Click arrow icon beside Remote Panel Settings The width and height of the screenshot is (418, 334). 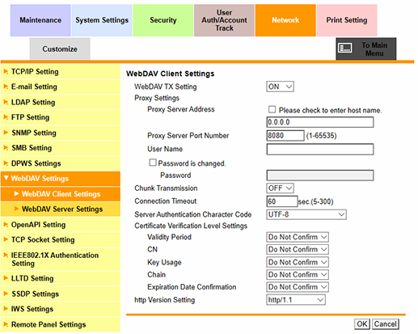pyautogui.click(x=6, y=324)
